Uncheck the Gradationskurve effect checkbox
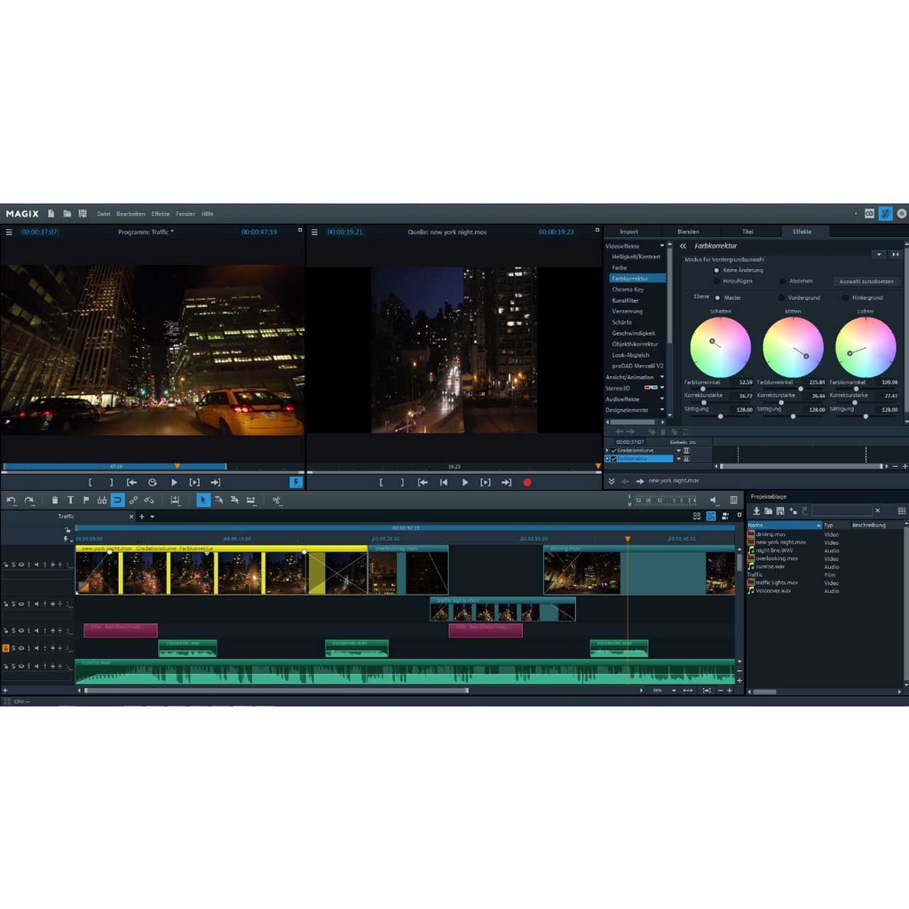Image resolution: width=909 pixels, height=909 pixels. tap(613, 450)
